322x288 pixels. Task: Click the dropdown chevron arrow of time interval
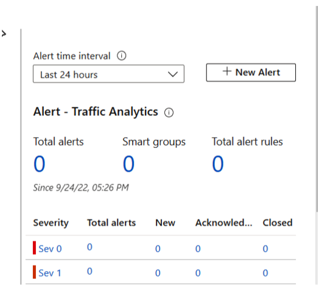173,74
